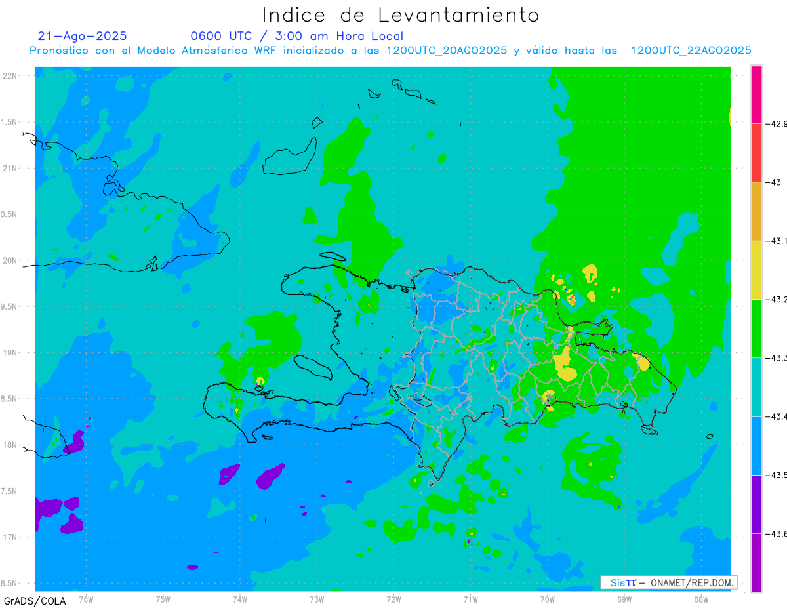Click the color bar value '-43.1'

point(777,241)
